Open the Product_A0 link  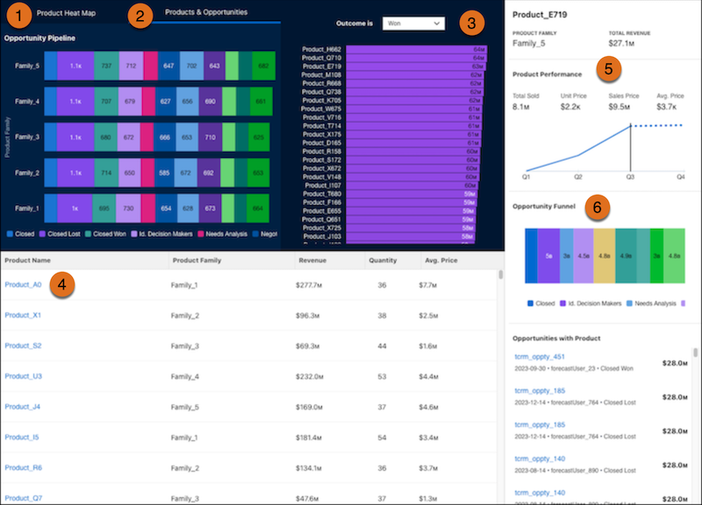23,284
